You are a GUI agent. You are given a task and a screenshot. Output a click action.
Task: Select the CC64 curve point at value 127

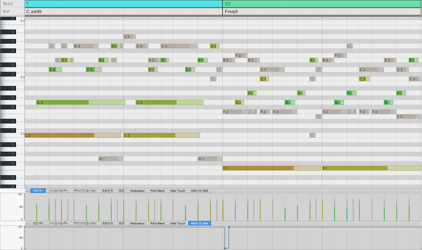tap(229, 227)
